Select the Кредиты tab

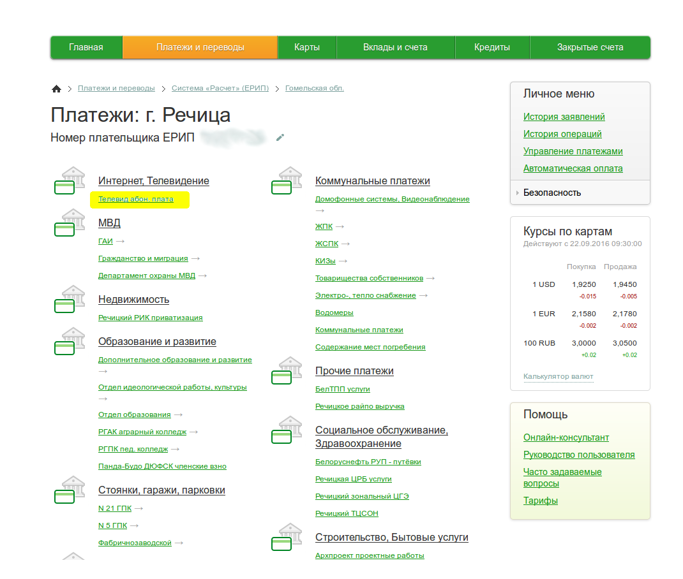(x=492, y=47)
